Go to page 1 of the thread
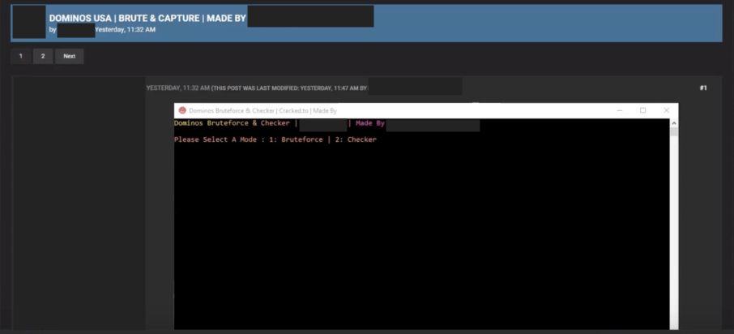 [20, 56]
